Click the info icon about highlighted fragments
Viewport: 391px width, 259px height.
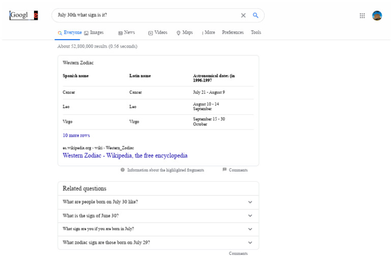(123, 170)
